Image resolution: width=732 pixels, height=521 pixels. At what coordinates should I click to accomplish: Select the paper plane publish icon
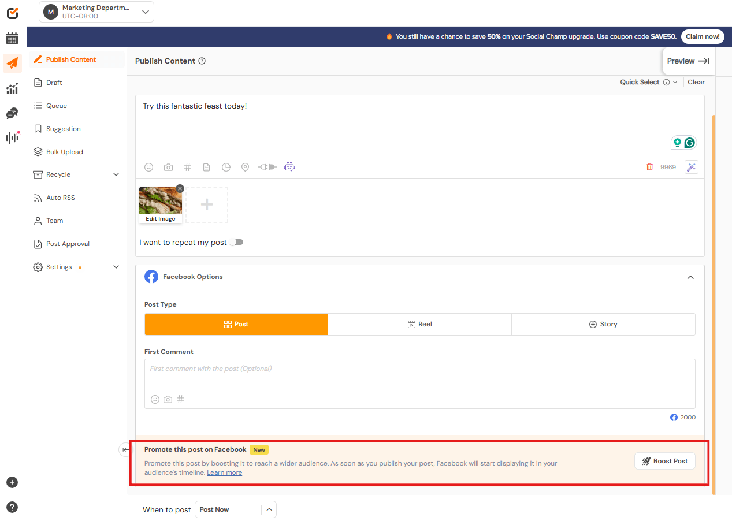tap(12, 63)
